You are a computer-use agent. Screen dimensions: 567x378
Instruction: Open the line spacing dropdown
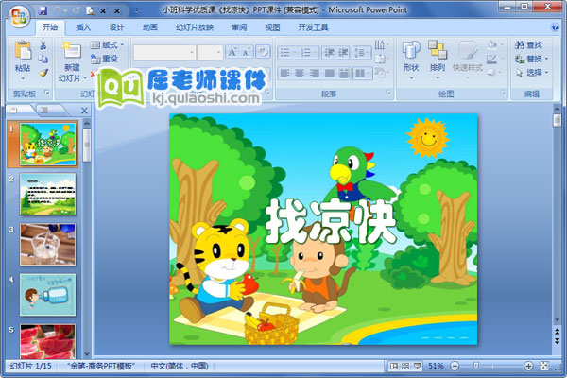[361, 53]
